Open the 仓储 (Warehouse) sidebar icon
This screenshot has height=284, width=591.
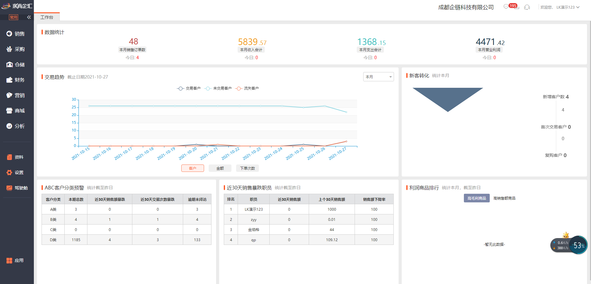pos(9,64)
